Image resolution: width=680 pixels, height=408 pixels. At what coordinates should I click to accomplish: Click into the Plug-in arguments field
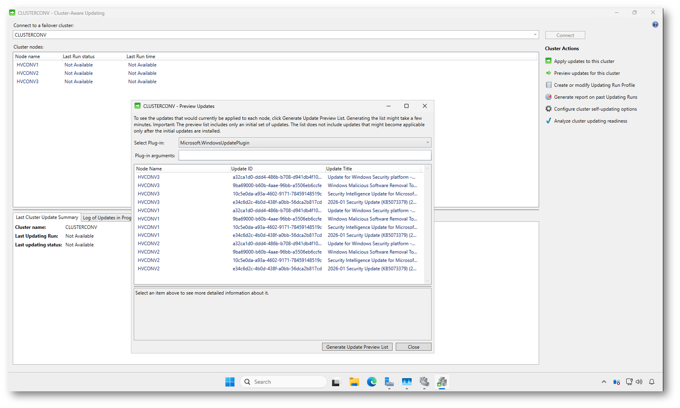304,156
